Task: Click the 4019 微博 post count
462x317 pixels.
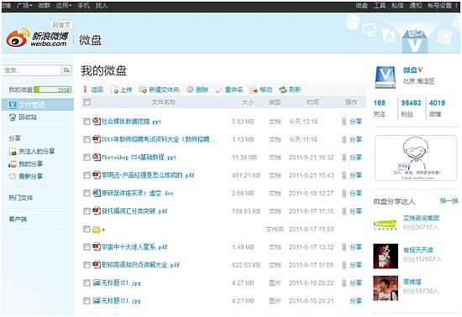Action: [x=437, y=108]
